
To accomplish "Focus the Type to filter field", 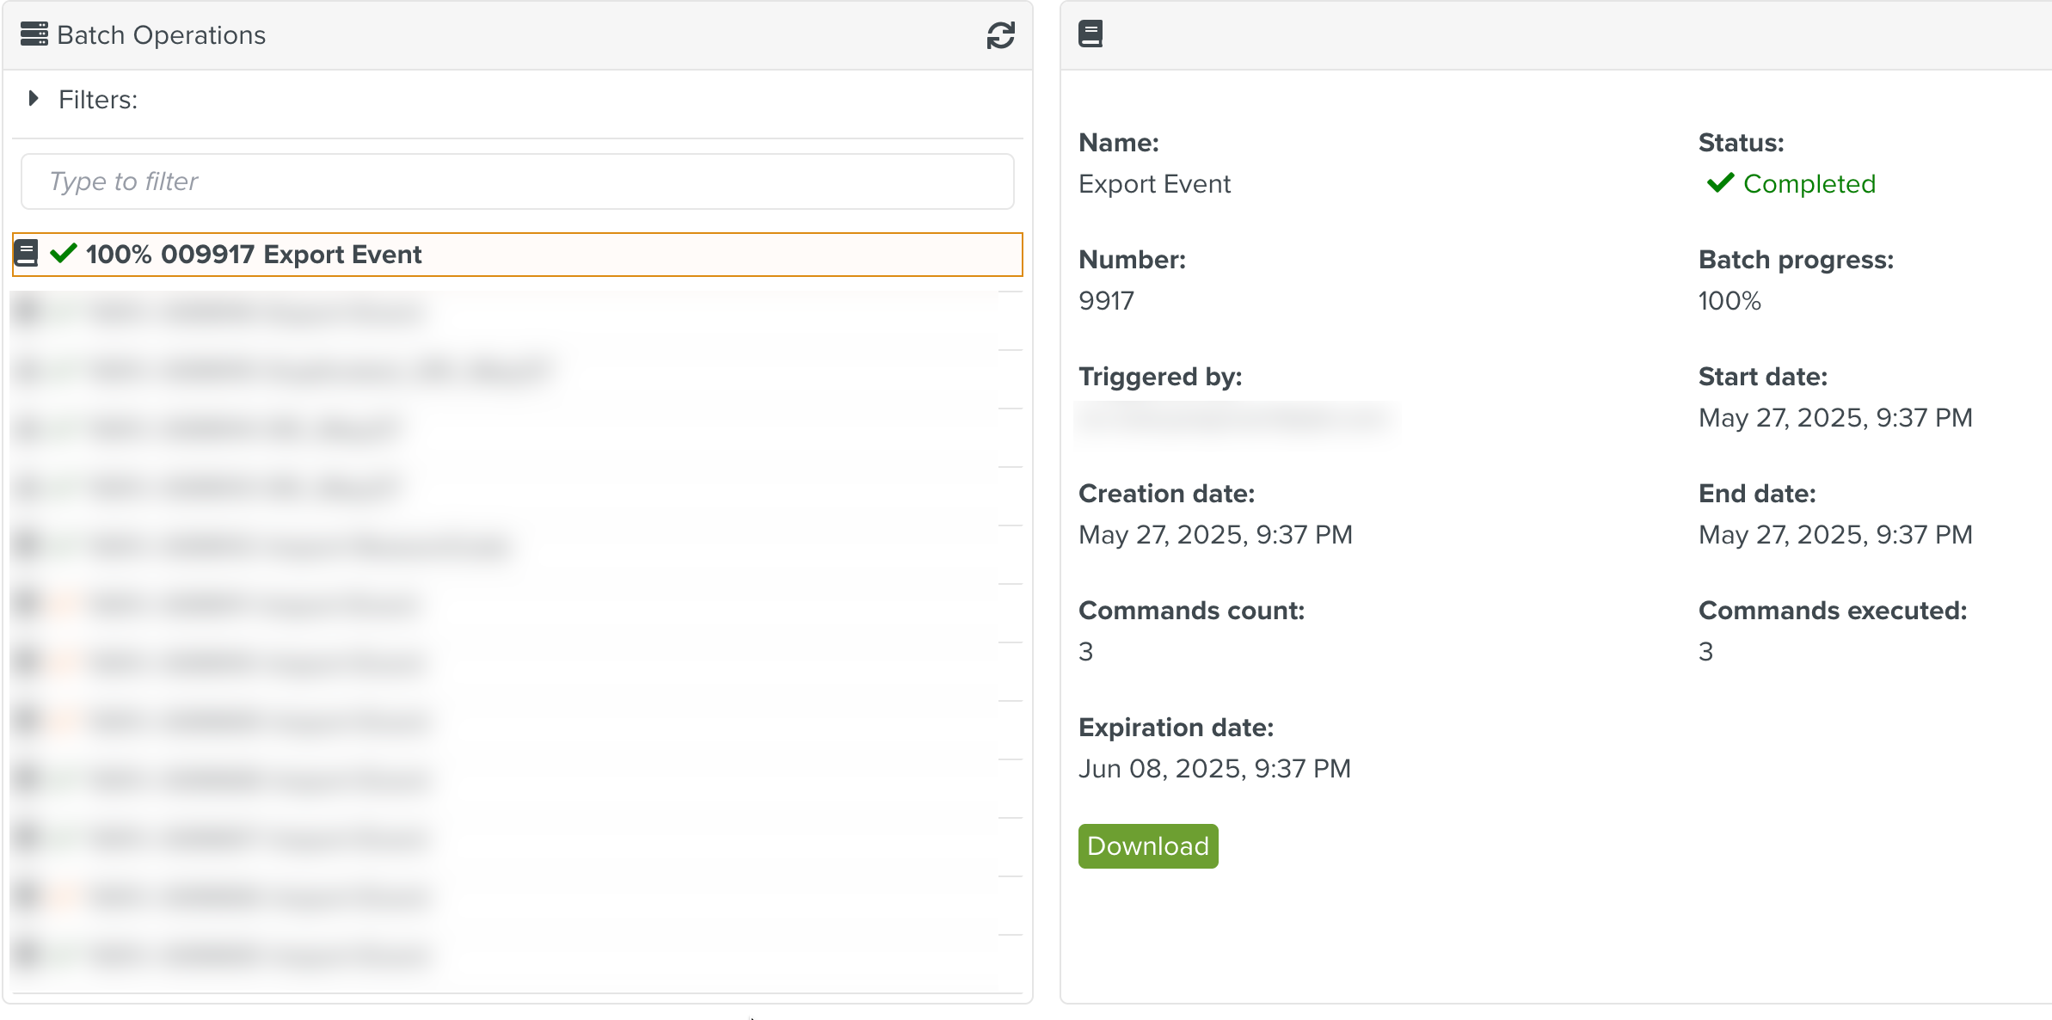I will point(517,181).
